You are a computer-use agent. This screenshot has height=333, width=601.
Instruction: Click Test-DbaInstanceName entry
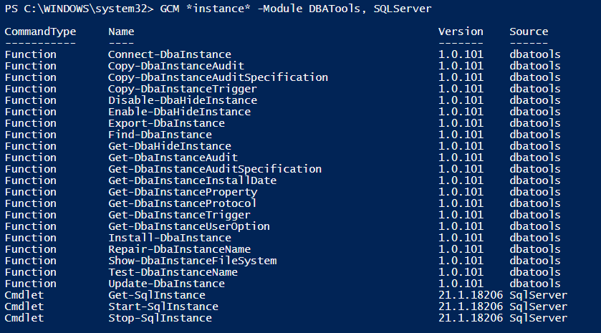pos(173,272)
